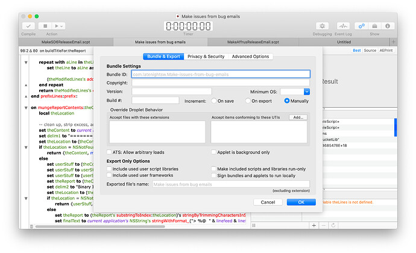Click the editor horizontal scrollbar
Screen dimensions: 416x253
[100, 226]
